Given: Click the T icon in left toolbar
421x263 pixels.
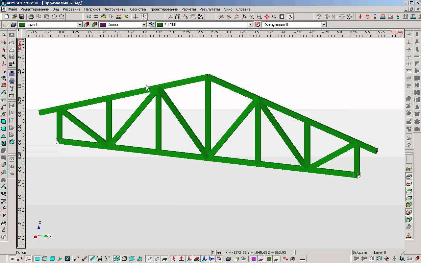Looking at the screenshot, I should click(x=12, y=120).
